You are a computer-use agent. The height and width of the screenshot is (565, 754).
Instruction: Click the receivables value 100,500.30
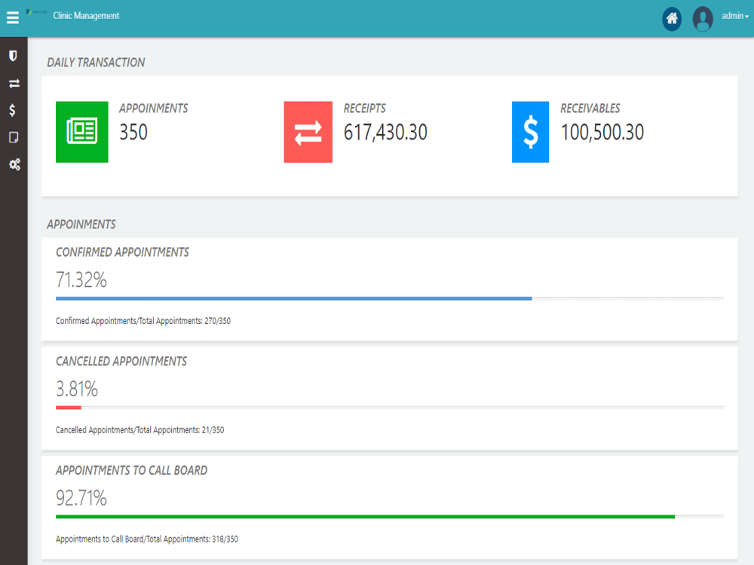(x=602, y=132)
